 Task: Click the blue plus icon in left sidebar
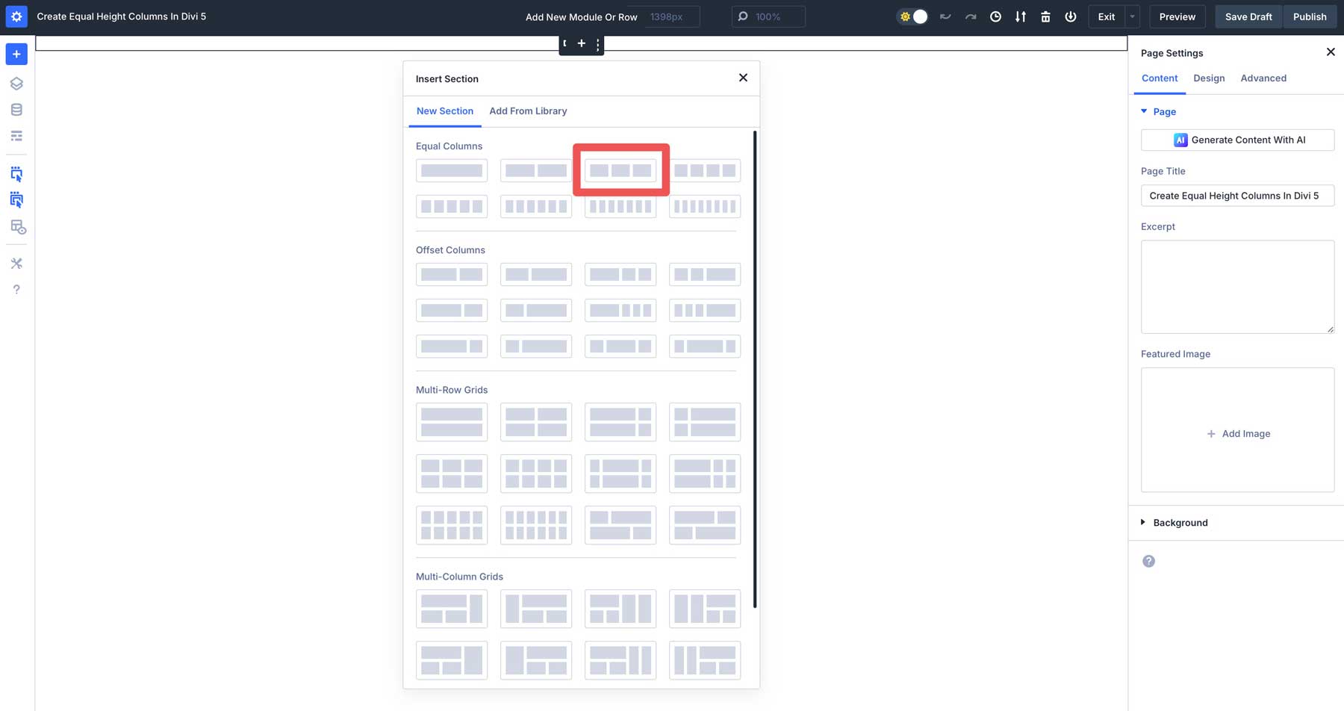(x=16, y=54)
